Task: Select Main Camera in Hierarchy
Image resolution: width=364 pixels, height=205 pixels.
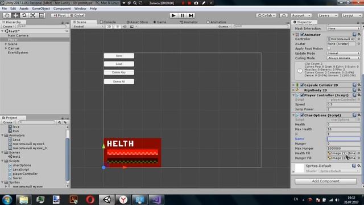Action: [18, 35]
